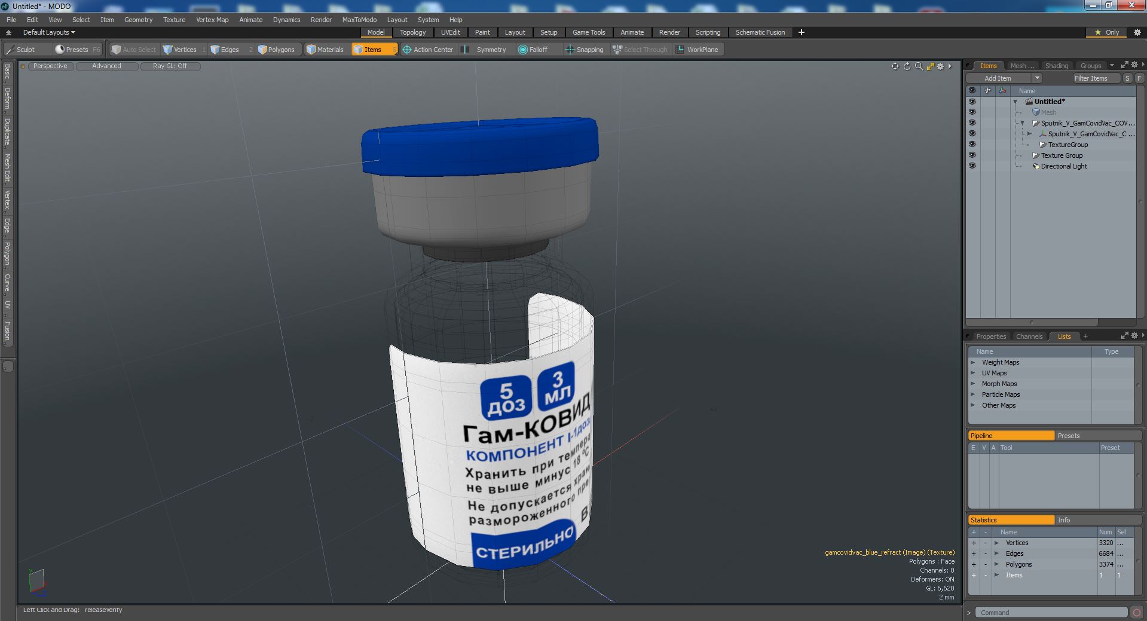Toggle visibility of the Mesh item
Screen dimensions: 1147x621
pyautogui.click(x=972, y=112)
